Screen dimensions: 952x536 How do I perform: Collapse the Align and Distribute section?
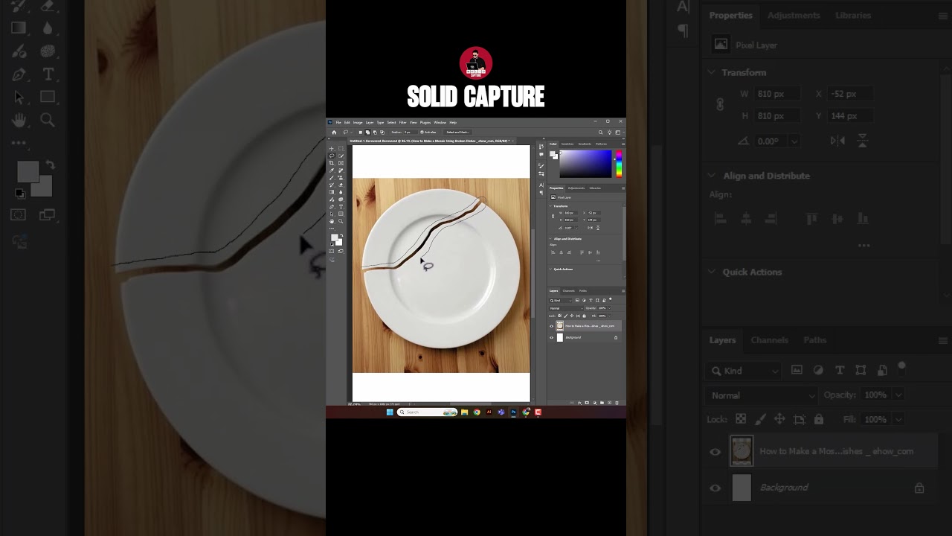550,238
